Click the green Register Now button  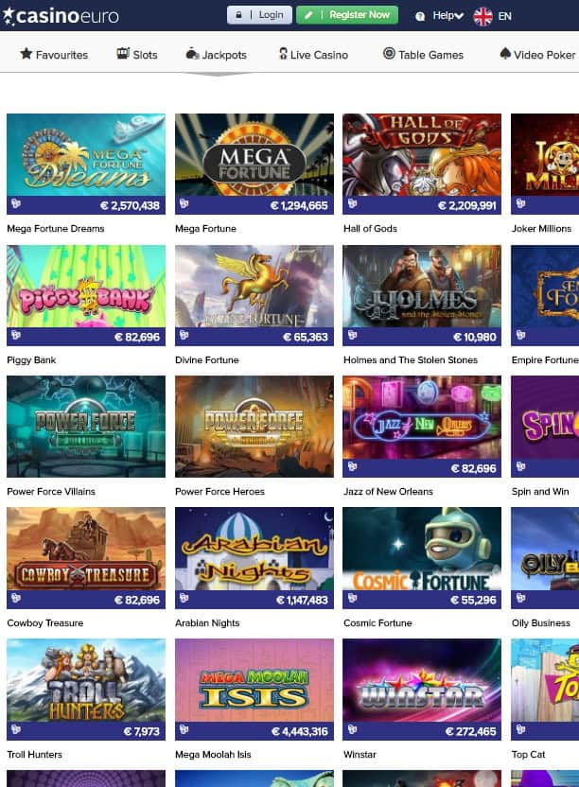[x=347, y=15]
